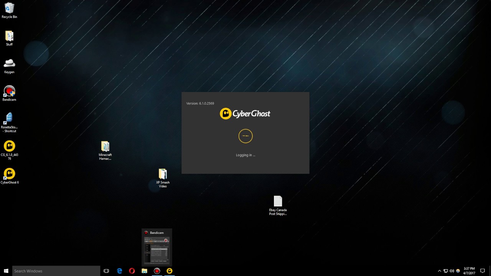Screen dimensions: 491x276
Task: Open the Windows Start menu
Action: coord(6,271)
